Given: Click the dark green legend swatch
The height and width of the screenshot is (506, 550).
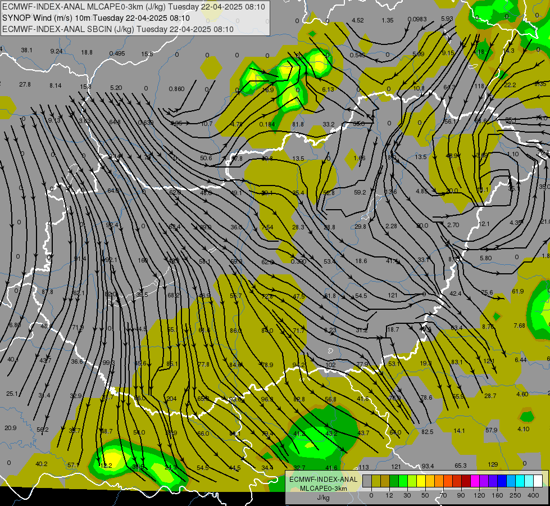Looking at the screenshot, I should [x=394, y=481].
